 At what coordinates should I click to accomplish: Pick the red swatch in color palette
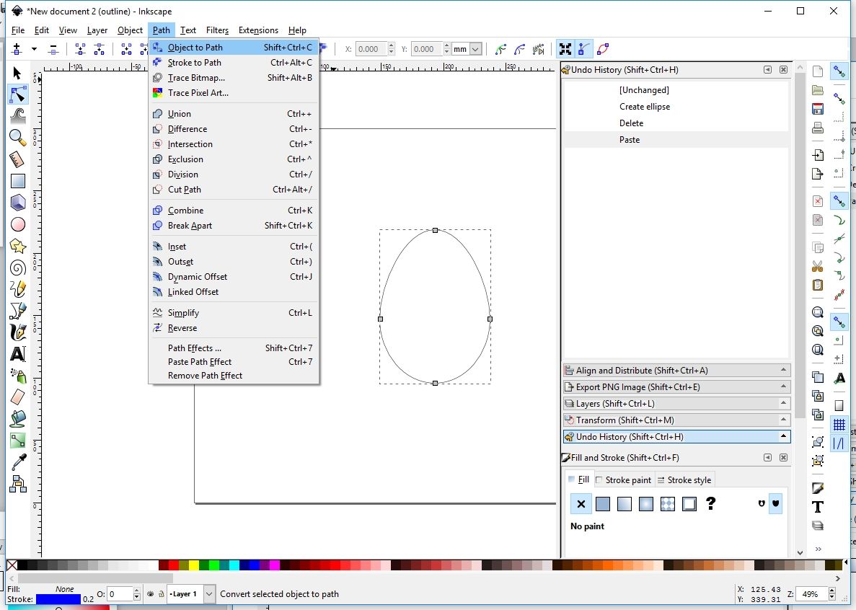click(x=173, y=565)
